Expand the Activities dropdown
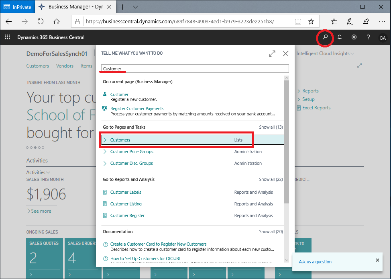The height and width of the screenshot is (279, 391). pyautogui.click(x=38, y=172)
